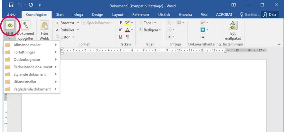Click the right indent marker on the ruler
284x132 pixels.
(x=225, y=51)
